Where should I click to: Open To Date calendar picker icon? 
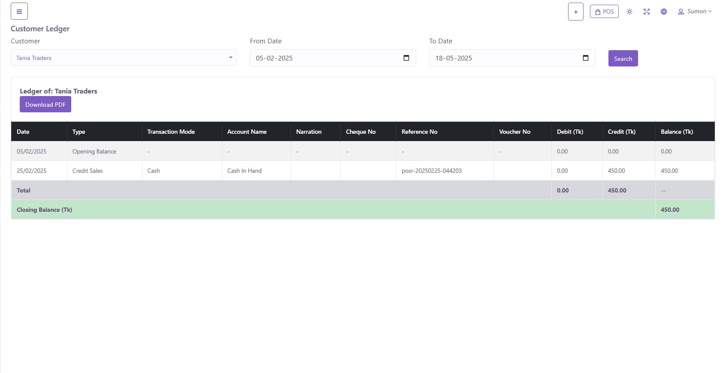point(586,58)
